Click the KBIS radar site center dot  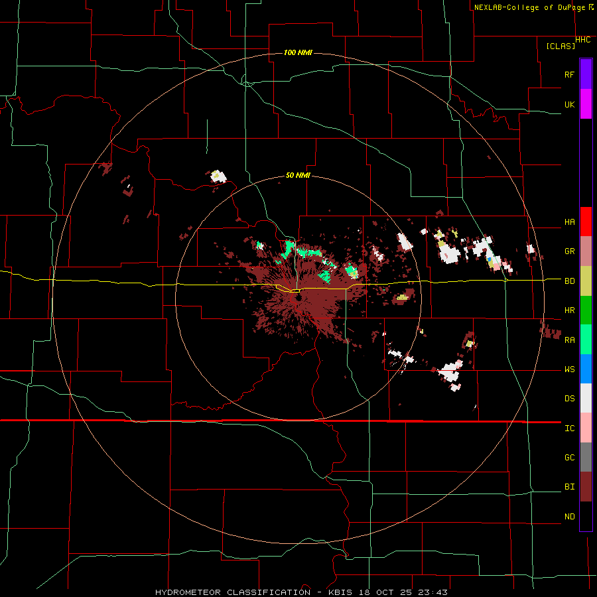coord(298,298)
